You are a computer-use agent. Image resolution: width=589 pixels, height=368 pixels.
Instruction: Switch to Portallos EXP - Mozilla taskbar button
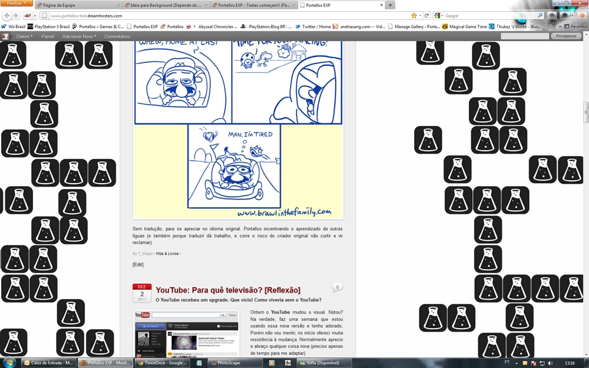(x=105, y=363)
